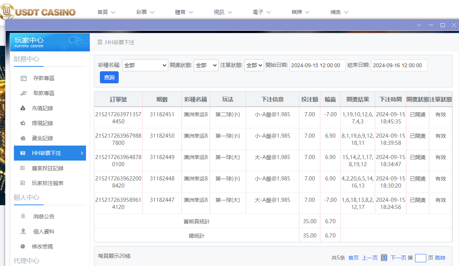Expand the 彩票 menu in top navigation
The image size is (459, 266).
click(x=145, y=12)
